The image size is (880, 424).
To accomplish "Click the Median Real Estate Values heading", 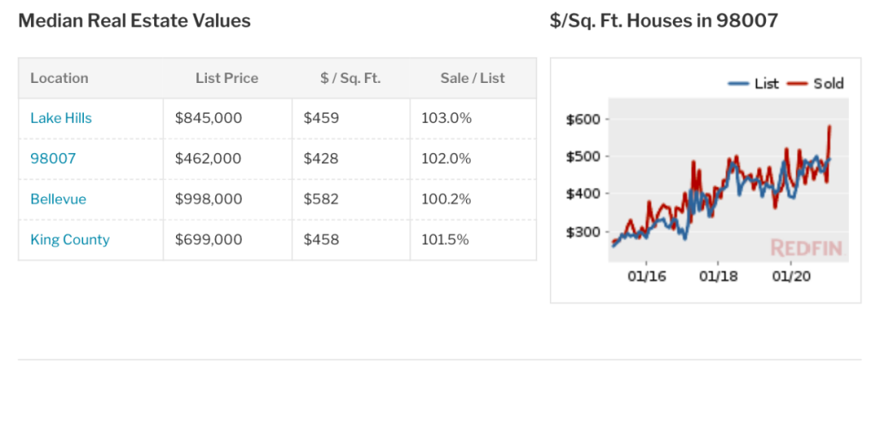I will click(134, 21).
